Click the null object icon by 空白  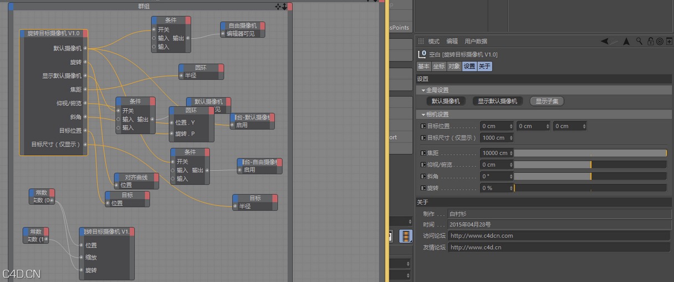422,54
